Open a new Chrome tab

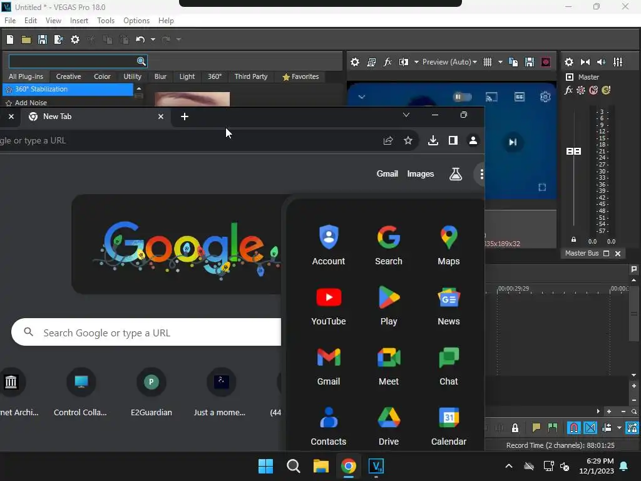(185, 116)
